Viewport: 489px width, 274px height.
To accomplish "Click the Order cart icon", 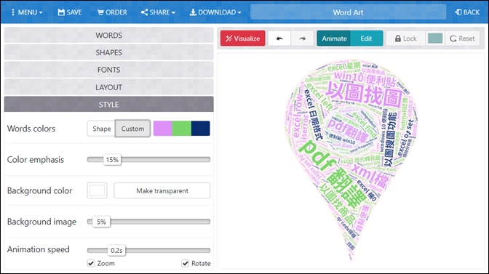I will (100, 12).
